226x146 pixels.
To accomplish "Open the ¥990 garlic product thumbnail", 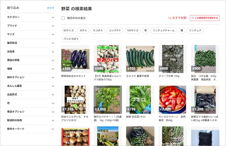I will [108, 59].
